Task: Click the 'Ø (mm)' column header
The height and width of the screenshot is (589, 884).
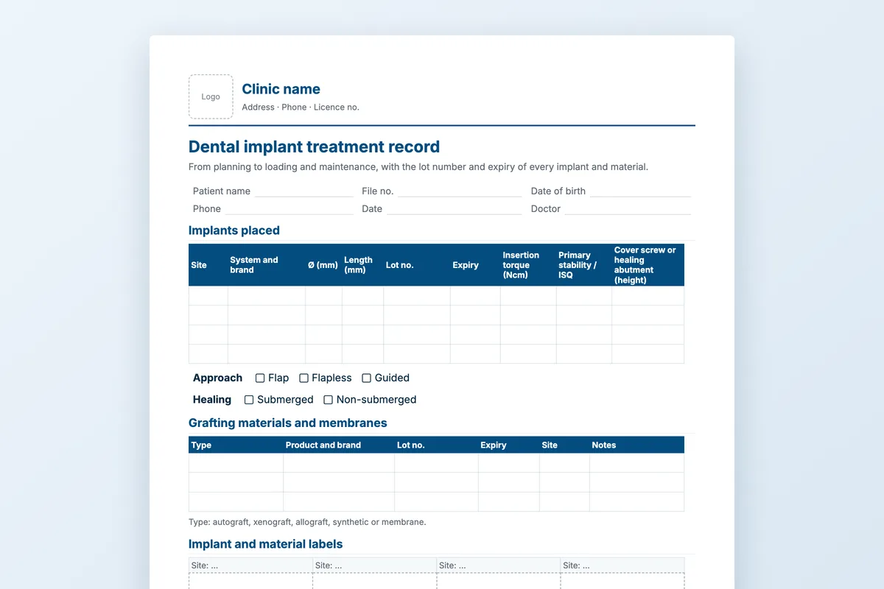Action: (x=323, y=265)
